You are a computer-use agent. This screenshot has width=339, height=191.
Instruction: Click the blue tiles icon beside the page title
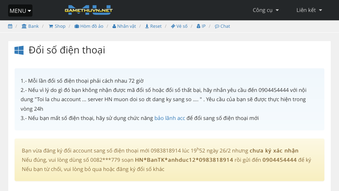[19, 50]
